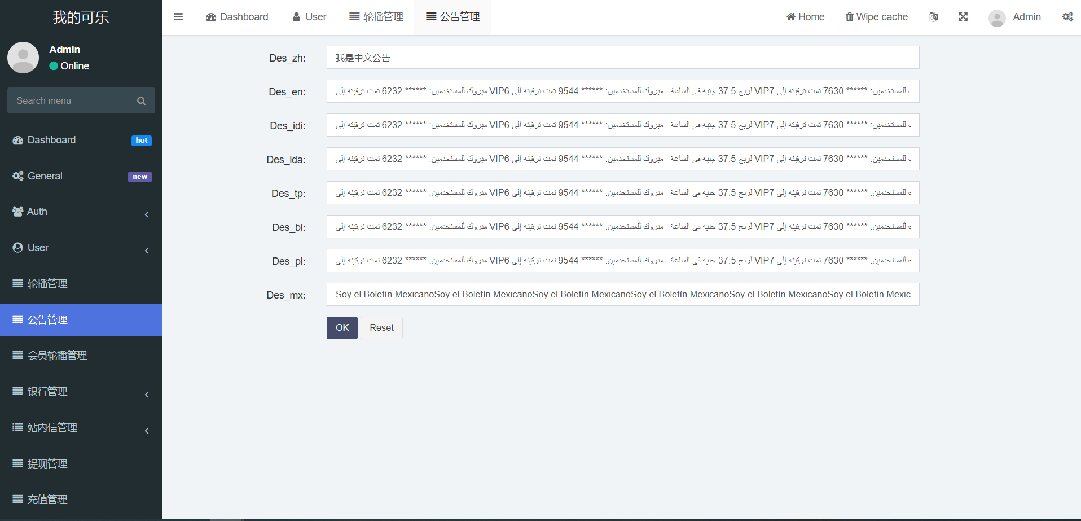Open the settings gears icon at top right
This screenshot has width=1081, height=521.
tap(1067, 17)
